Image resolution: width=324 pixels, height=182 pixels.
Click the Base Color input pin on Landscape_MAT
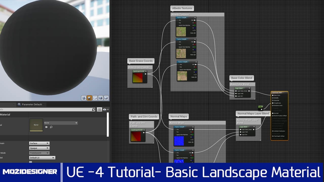point(273,95)
